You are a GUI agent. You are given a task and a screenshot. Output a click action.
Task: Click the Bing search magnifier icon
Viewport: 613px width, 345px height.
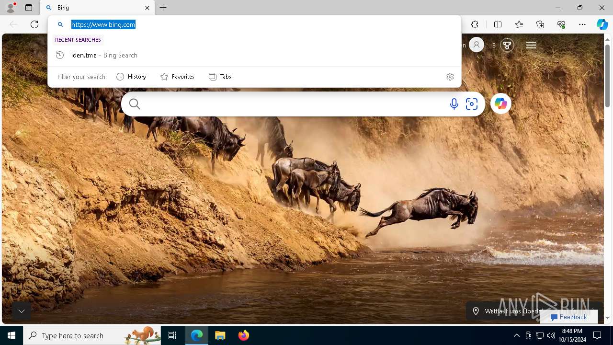[x=135, y=104]
